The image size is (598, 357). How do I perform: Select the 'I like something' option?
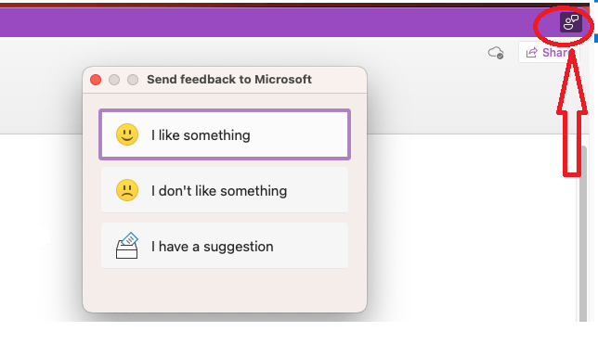pyautogui.click(x=225, y=134)
